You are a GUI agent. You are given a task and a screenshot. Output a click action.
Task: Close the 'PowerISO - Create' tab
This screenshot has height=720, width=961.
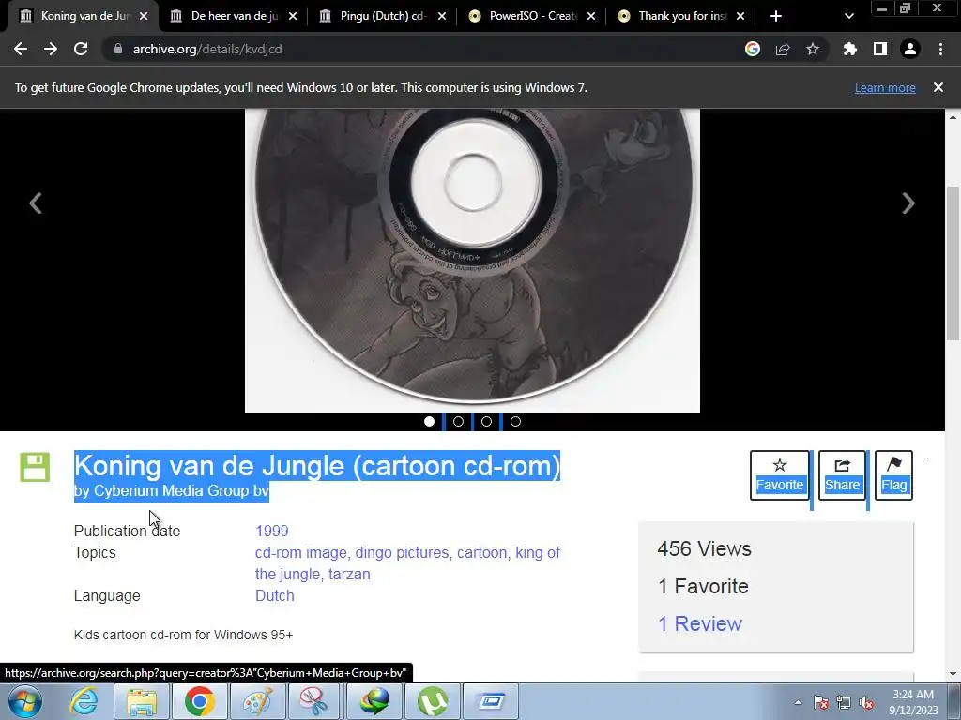click(591, 16)
